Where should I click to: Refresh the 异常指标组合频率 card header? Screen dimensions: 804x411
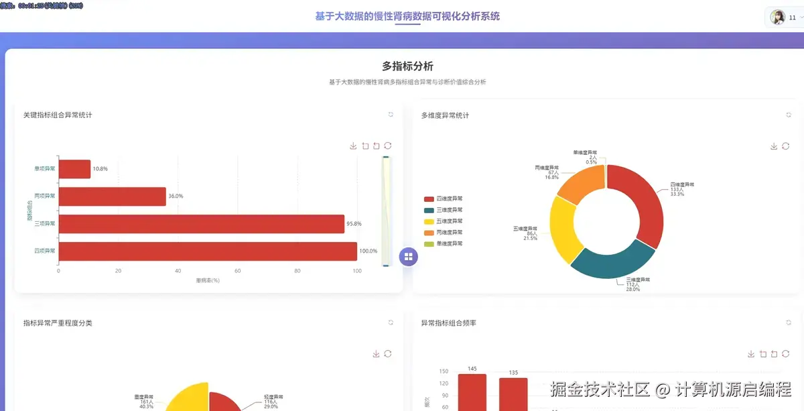pyautogui.click(x=789, y=322)
